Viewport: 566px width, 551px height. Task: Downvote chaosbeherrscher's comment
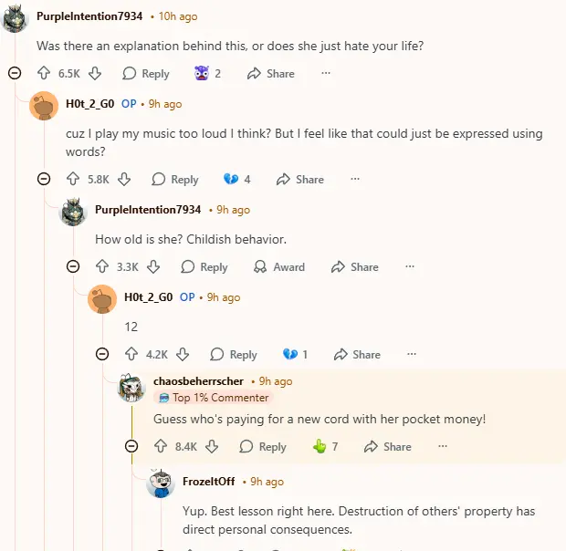pyautogui.click(x=212, y=447)
